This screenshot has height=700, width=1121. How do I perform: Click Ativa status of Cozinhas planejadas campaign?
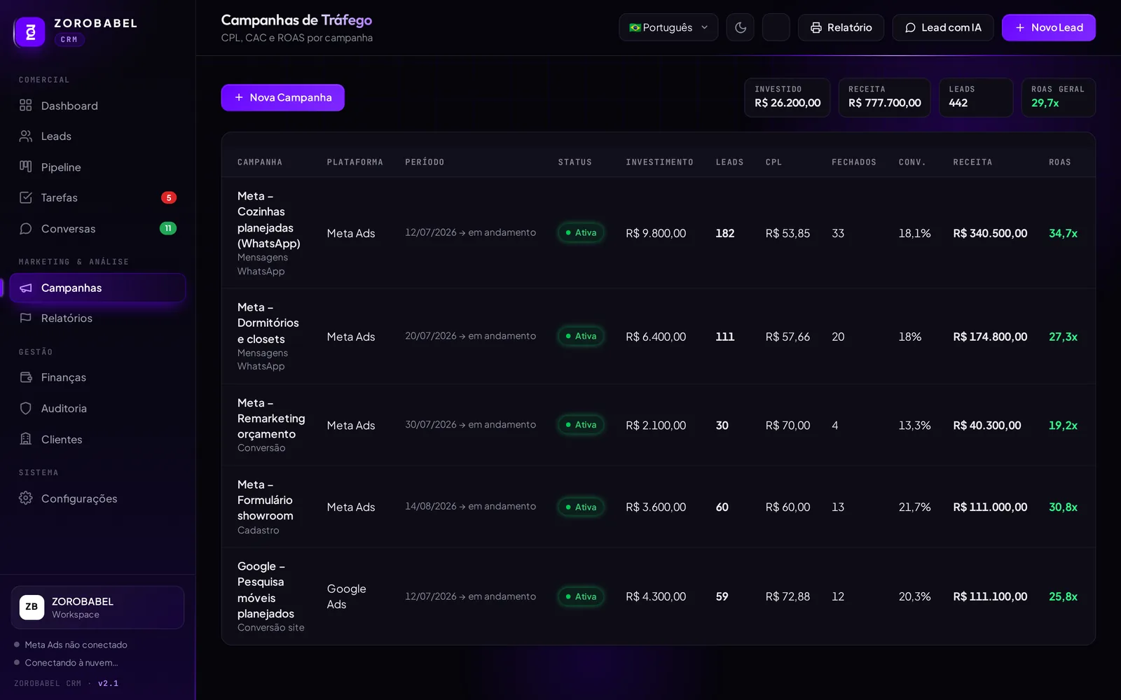coord(582,232)
